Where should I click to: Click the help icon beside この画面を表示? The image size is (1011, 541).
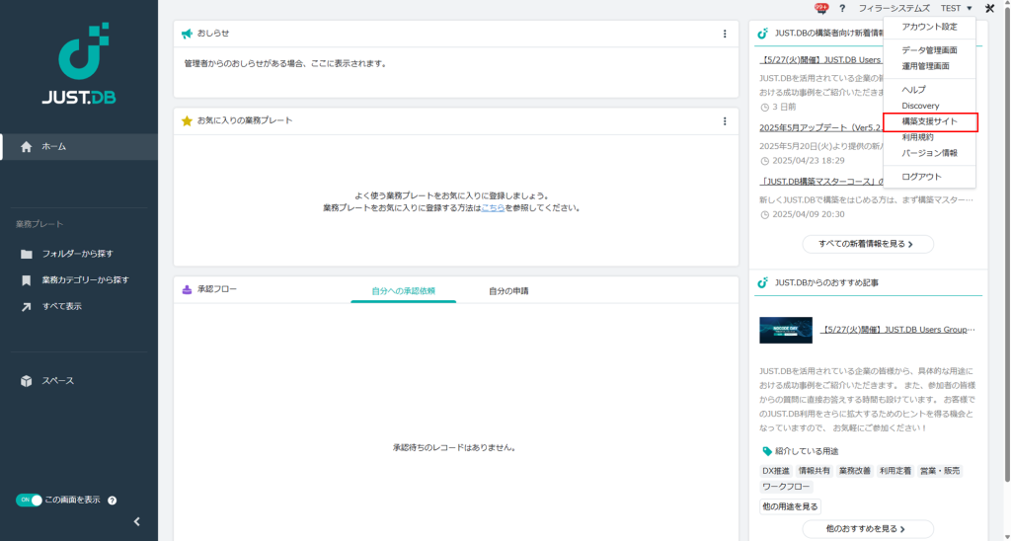pyautogui.click(x=113, y=501)
